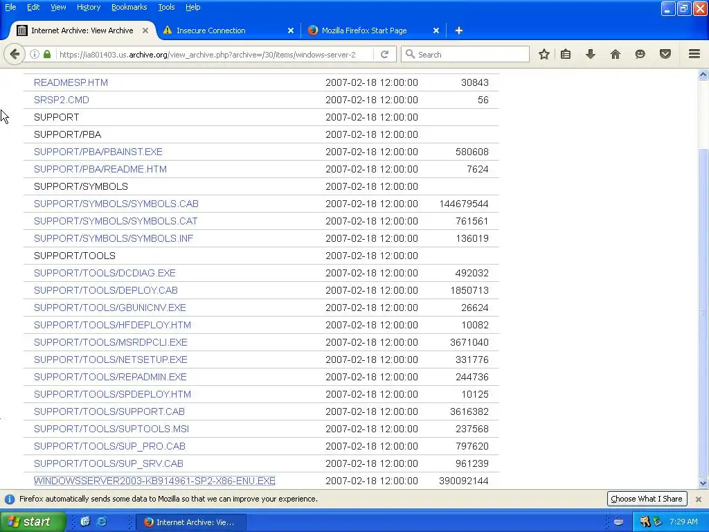Switch to the Insecure Connection tab
Viewport: 709px width, 532px height.
pyautogui.click(x=228, y=30)
